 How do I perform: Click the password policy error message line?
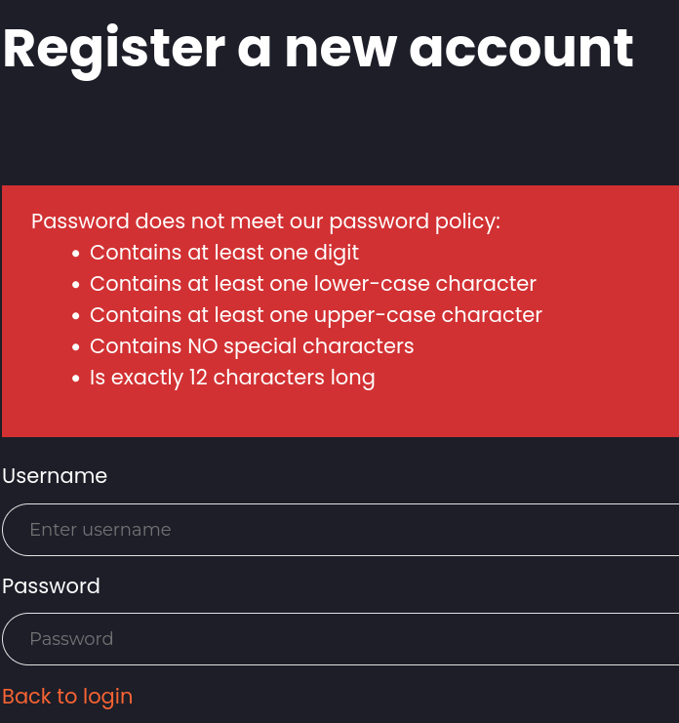coord(265,221)
